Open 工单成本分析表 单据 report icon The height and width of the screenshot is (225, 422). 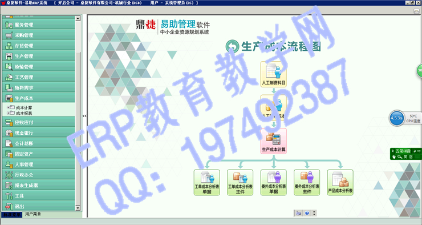tap(206, 182)
